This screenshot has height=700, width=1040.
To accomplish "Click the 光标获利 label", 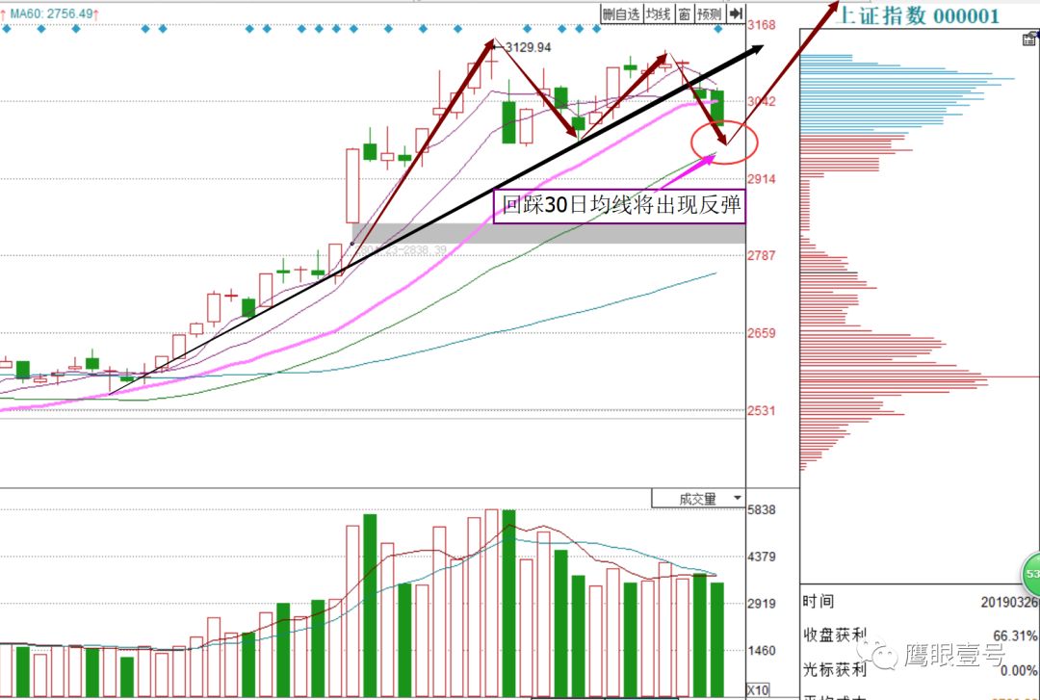I will 834,669.
